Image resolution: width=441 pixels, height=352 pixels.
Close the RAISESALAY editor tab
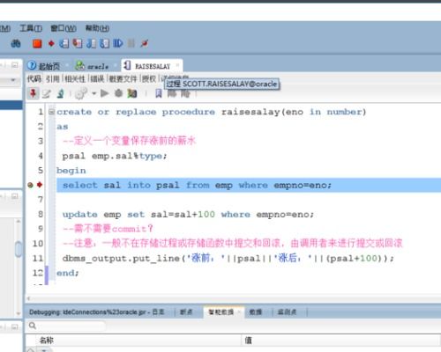tap(177, 65)
